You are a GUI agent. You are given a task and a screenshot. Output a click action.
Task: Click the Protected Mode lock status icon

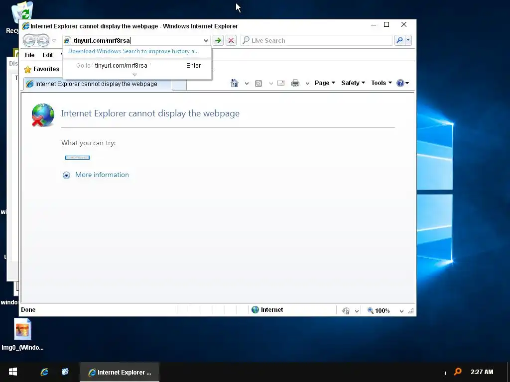click(x=346, y=311)
